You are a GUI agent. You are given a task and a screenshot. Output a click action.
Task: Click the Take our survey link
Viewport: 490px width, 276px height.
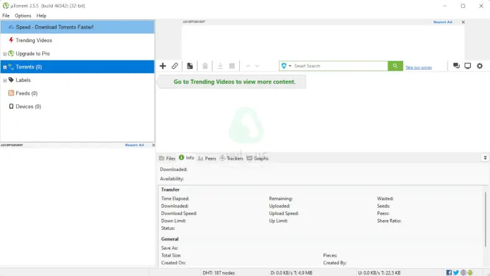tap(418, 67)
